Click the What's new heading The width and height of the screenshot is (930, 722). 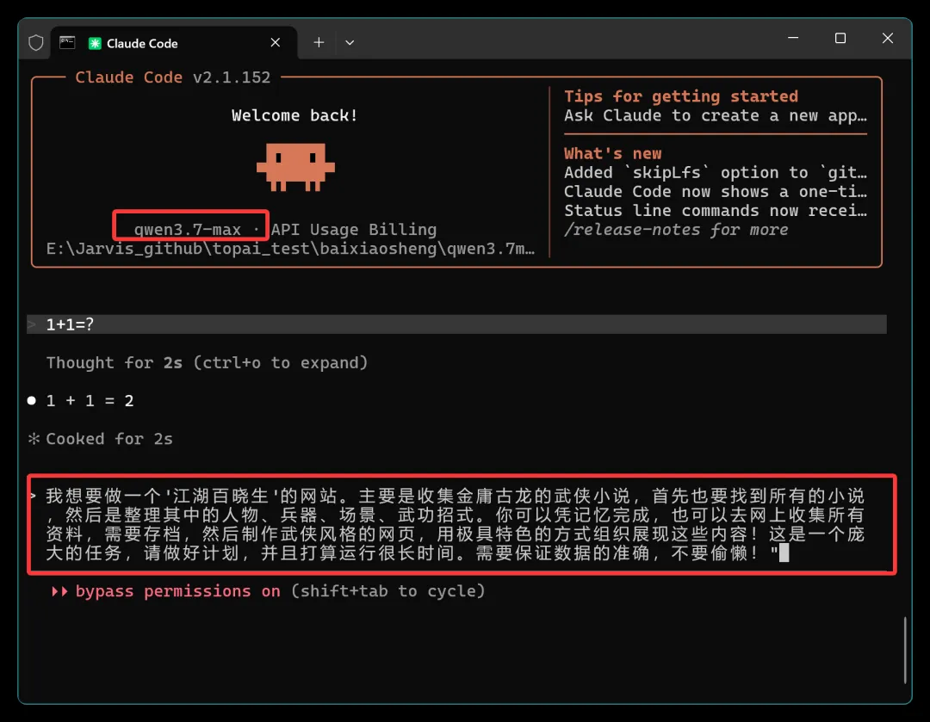click(x=613, y=153)
